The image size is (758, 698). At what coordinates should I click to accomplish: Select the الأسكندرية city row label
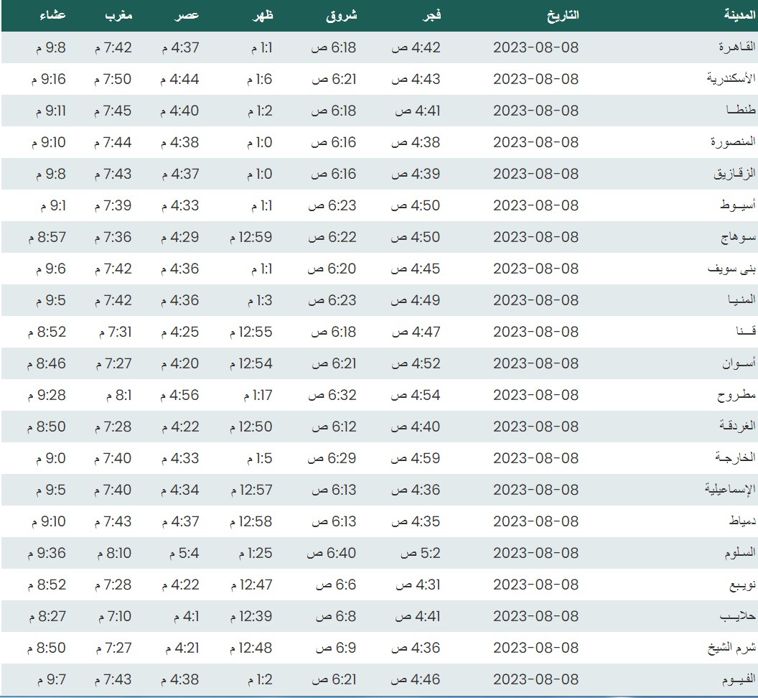pyautogui.click(x=731, y=79)
